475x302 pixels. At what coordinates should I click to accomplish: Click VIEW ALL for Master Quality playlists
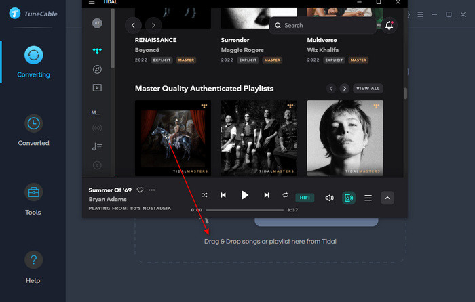(x=368, y=89)
